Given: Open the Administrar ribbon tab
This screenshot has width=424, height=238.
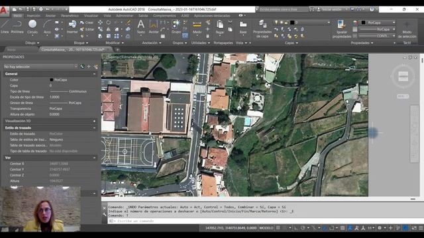Looking at the screenshot, I should pyautogui.click(x=125, y=16).
